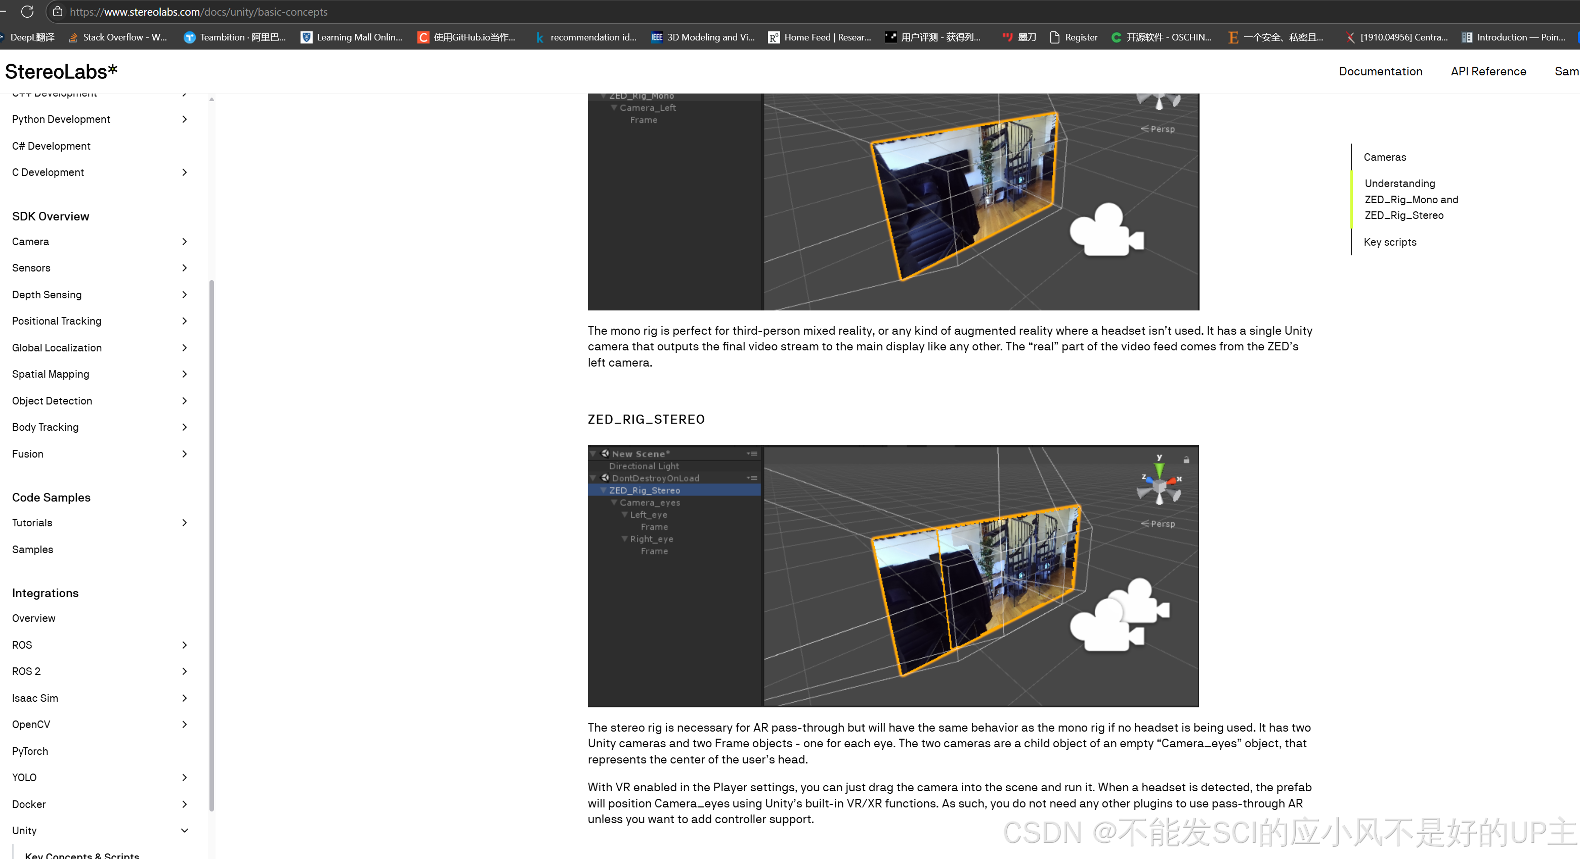Open the Home Feed ResearchGate bookmark
The height and width of the screenshot is (859, 1580).
[x=820, y=37]
